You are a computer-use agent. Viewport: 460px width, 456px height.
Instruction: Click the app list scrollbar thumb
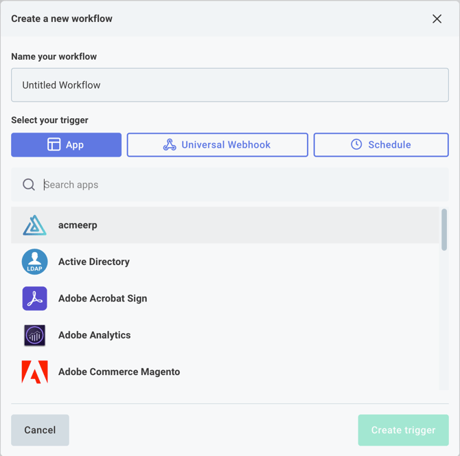[x=444, y=230]
